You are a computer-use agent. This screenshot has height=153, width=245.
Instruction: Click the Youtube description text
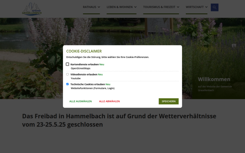(x=76, y=78)
